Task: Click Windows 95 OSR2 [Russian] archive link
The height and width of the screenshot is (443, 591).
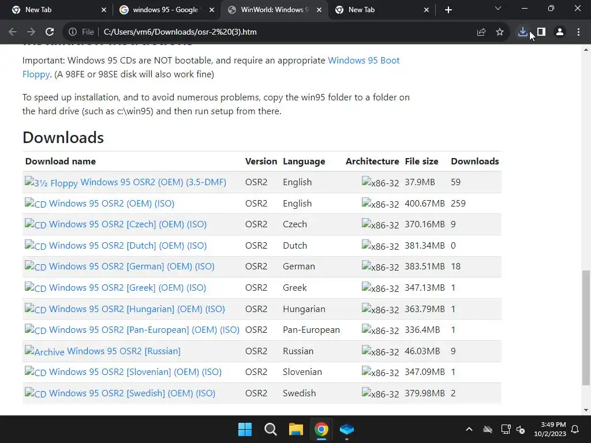Action: click(x=124, y=351)
